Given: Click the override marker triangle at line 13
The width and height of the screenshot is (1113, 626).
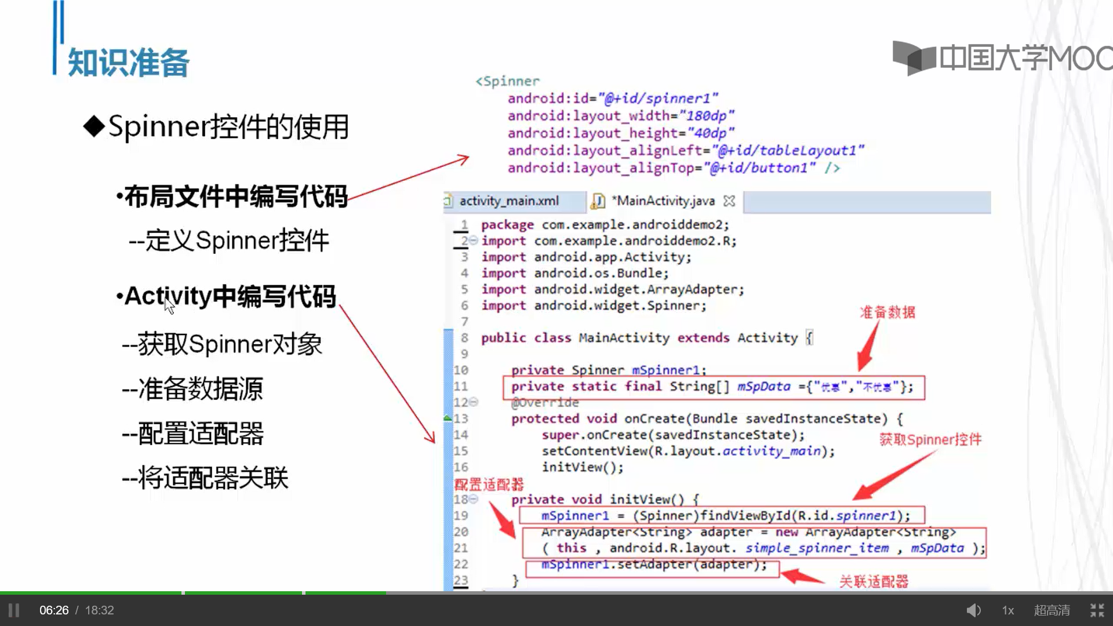Looking at the screenshot, I should tap(448, 418).
